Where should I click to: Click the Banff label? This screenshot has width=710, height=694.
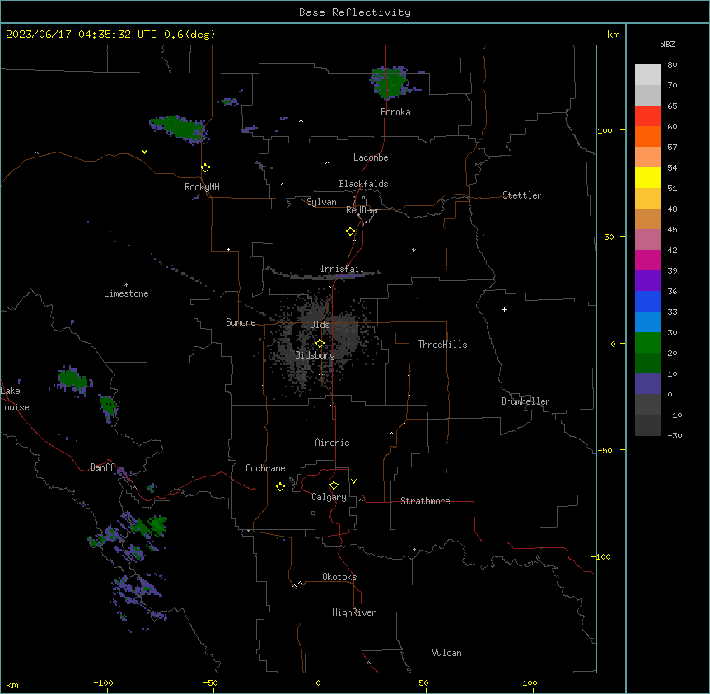click(102, 467)
